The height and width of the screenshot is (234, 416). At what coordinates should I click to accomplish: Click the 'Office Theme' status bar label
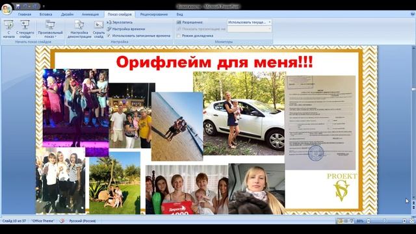(43, 221)
